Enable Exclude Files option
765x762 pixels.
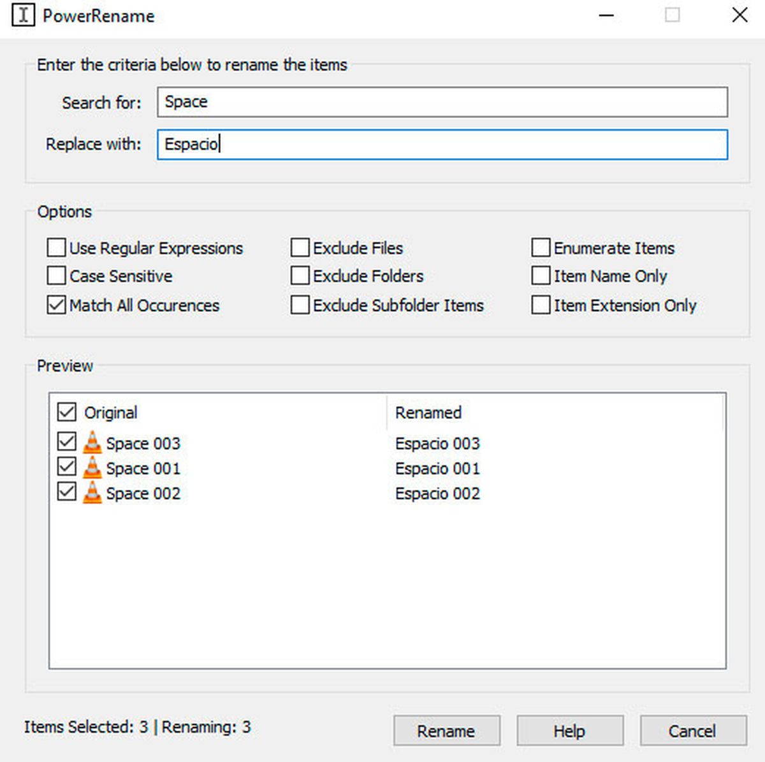click(x=300, y=247)
